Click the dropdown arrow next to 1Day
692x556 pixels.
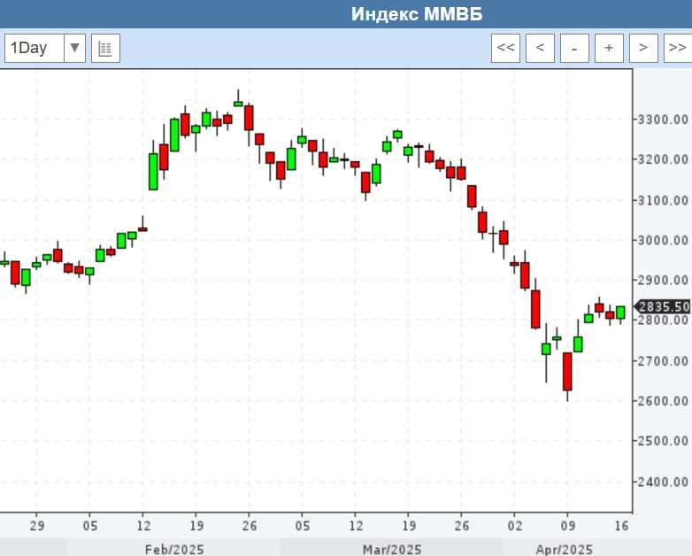click(74, 48)
